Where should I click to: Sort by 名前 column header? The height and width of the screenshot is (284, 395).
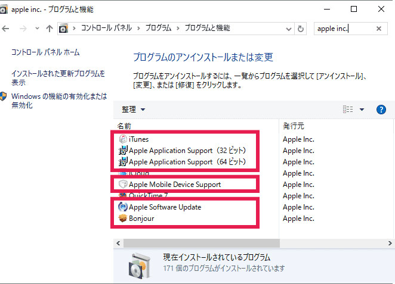pyautogui.click(x=124, y=126)
